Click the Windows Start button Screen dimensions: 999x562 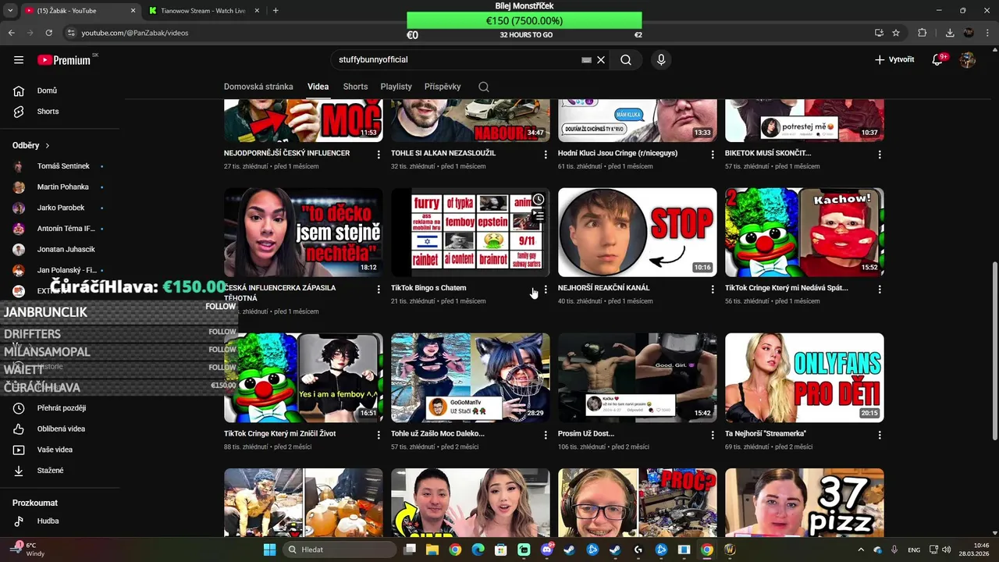point(269,550)
